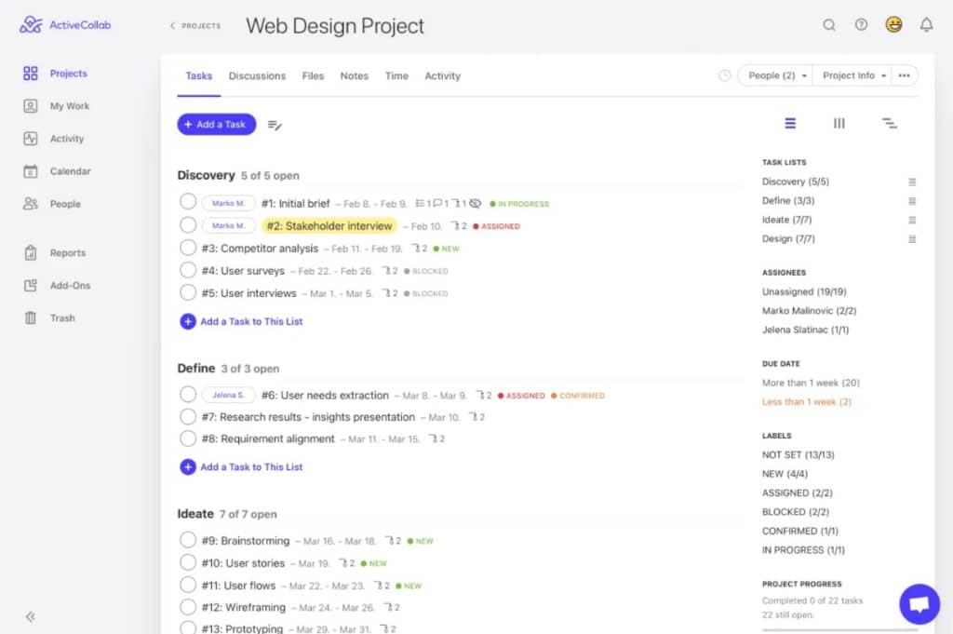Filter by BLOCKED (2/2) label
Viewport: 953px width, 634px height.
[795, 512]
